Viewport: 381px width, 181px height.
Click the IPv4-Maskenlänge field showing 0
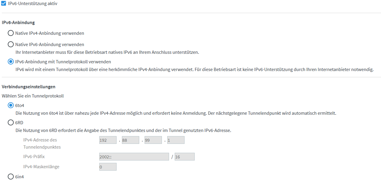[x=108, y=167]
